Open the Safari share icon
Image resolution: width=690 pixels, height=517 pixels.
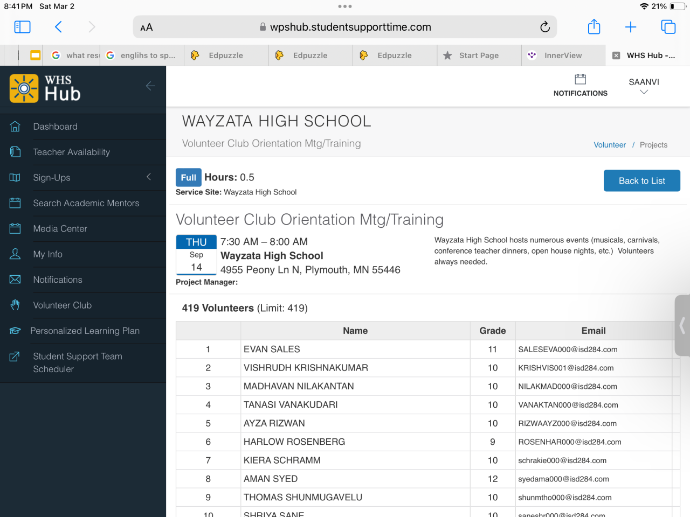click(594, 27)
